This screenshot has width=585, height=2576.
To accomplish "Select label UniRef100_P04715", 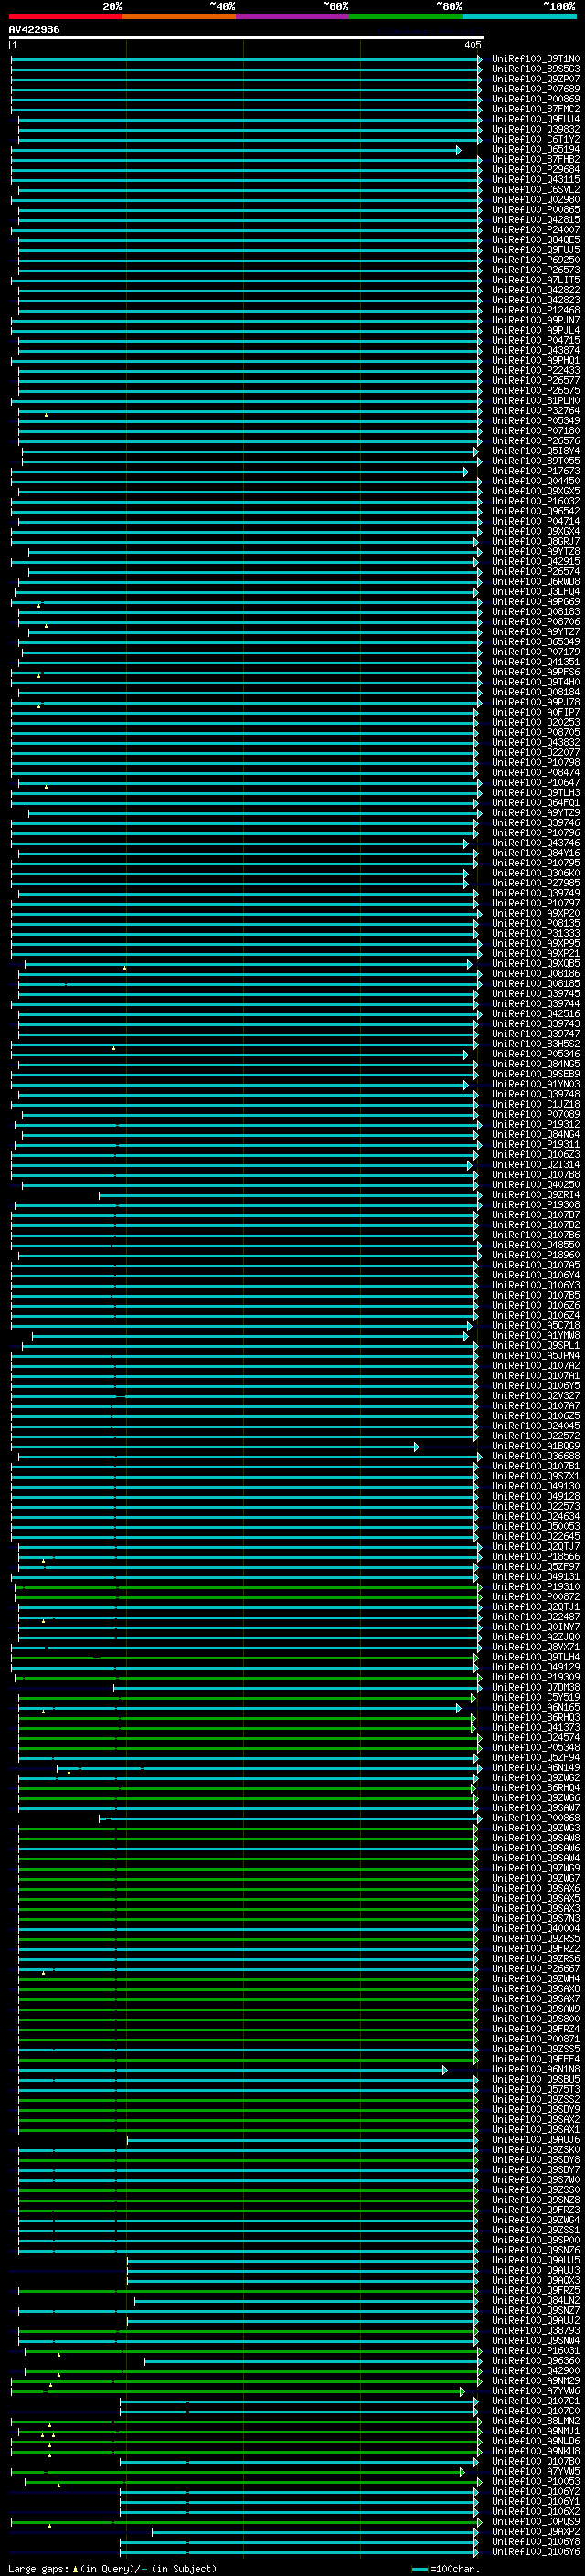I will (535, 341).
